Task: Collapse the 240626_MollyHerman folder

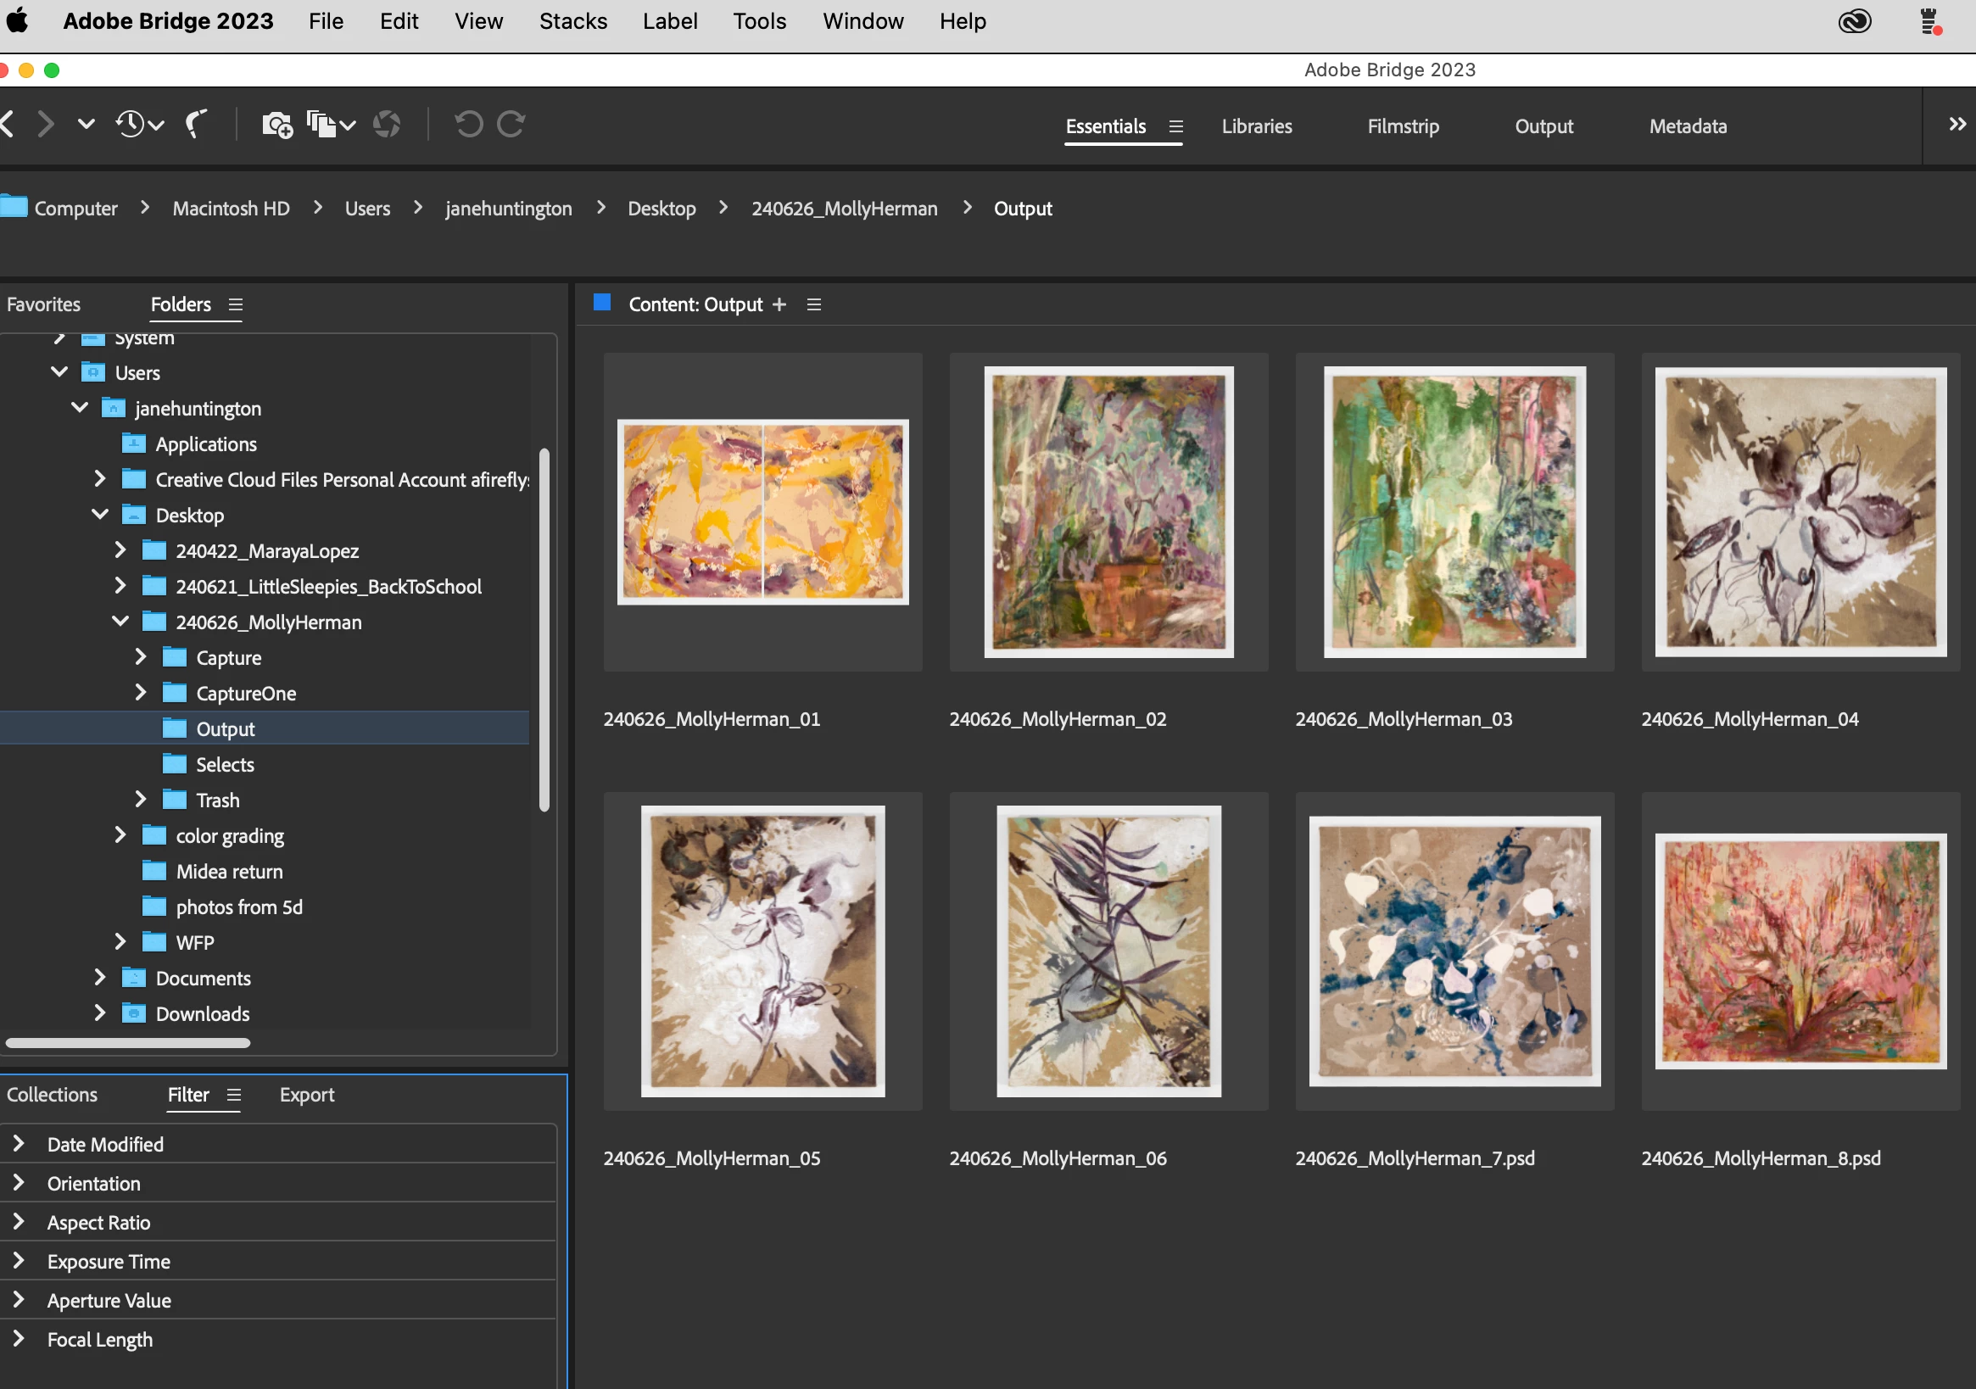Action: [x=120, y=622]
